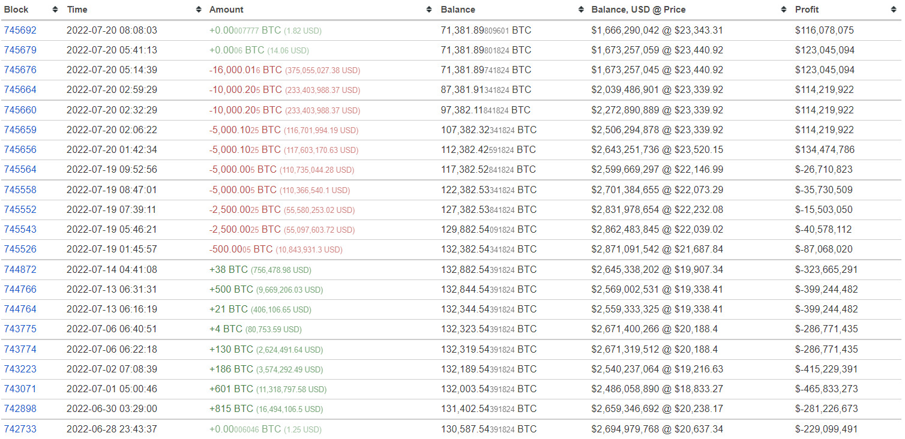Select time 2022-07-20 08:08:03
Screen dimensions: 905x439
112,30
